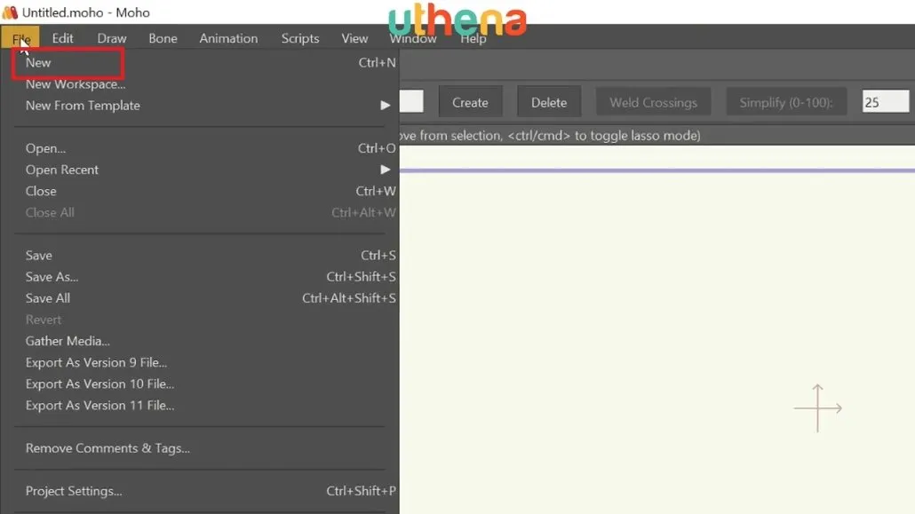Open the Animation menu
Screen dimensions: 915x514
[x=228, y=38]
